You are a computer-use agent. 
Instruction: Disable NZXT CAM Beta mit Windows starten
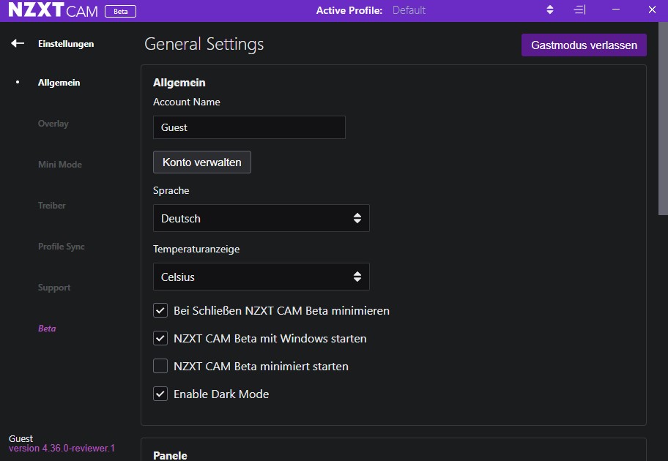click(160, 338)
